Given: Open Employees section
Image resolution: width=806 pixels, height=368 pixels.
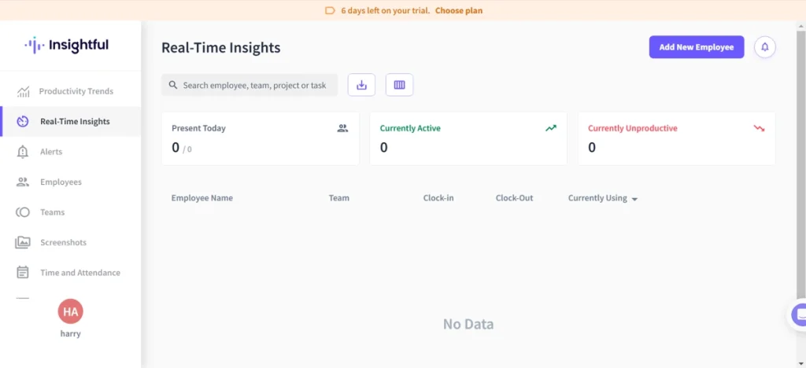Looking at the screenshot, I should click(x=70, y=182).
